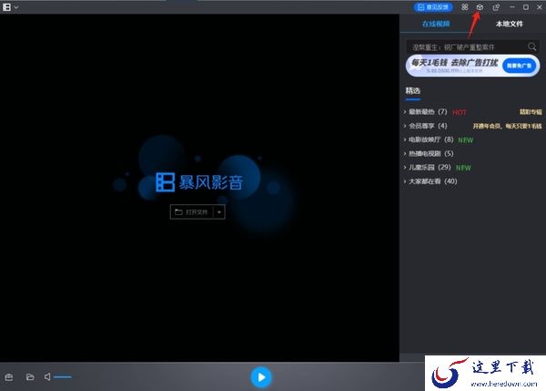Viewport: 546px width, 391px height.
Task: Switch to the 在线视频 tab
Action: click(x=436, y=24)
